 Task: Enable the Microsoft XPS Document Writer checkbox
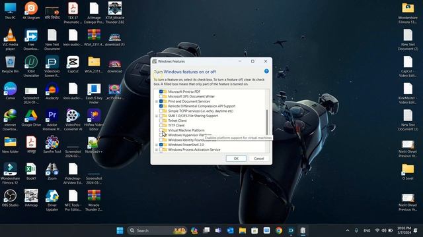click(161, 97)
